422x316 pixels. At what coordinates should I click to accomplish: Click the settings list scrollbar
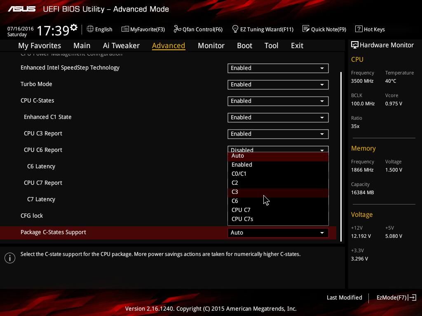[x=341, y=157]
